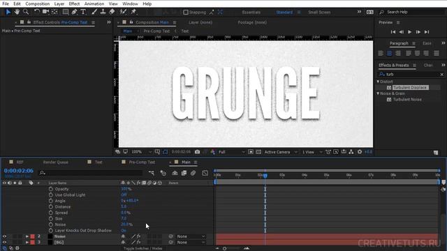Image resolution: width=447 pixels, height=251 pixels.
Task: Enable the Snapping checkbox
Action: click(x=186, y=13)
